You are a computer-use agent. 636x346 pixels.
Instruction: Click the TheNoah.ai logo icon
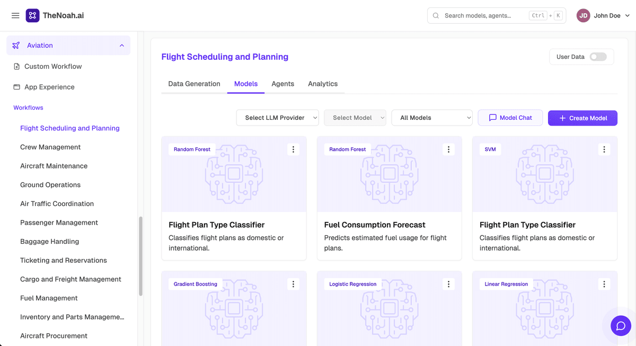(x=32, y=15)
